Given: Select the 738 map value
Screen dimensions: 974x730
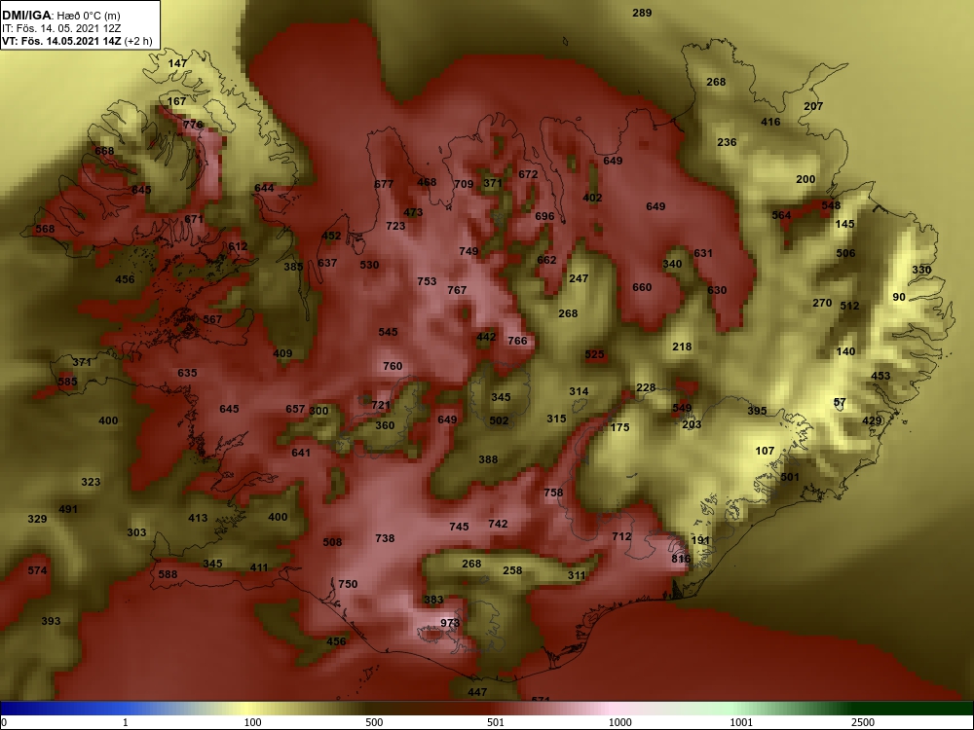Looking at the screenshot, I should pyautogui.click(x=385, y=538).
